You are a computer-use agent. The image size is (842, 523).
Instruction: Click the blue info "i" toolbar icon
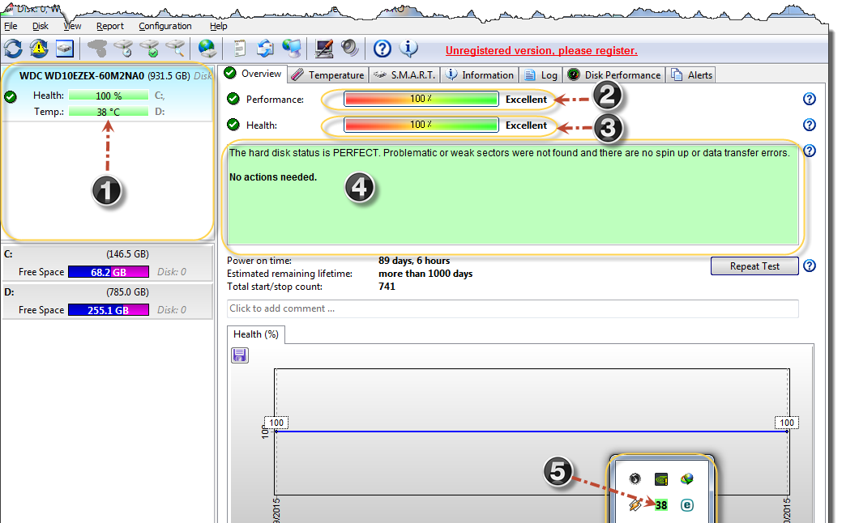(408, 49)
